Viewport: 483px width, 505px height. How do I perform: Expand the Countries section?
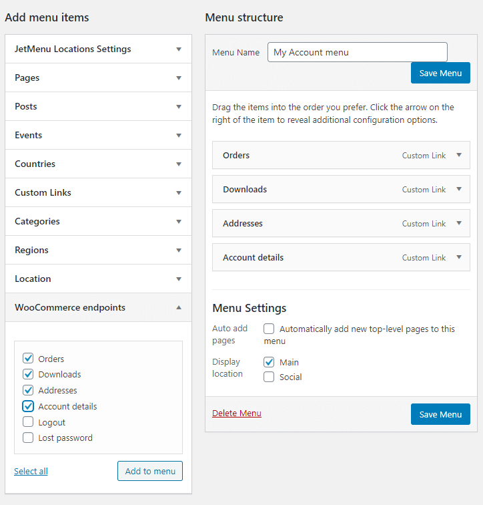click(x=98, y=164)
